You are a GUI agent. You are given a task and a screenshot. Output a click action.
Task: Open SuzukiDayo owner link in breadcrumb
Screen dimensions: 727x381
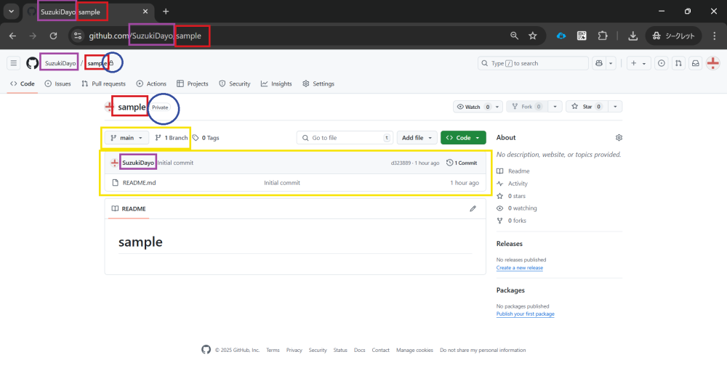(60, 63)
